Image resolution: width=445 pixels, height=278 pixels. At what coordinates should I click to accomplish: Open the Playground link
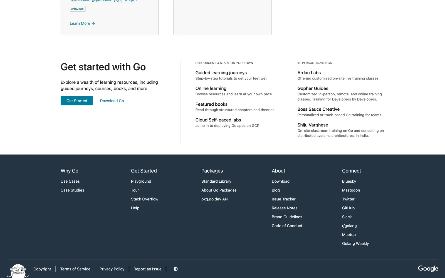[141, 181]
